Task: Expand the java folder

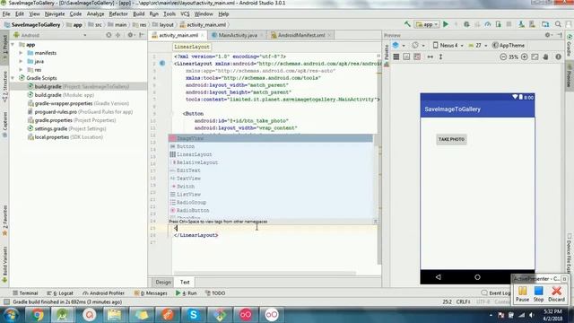Action: 21,61
